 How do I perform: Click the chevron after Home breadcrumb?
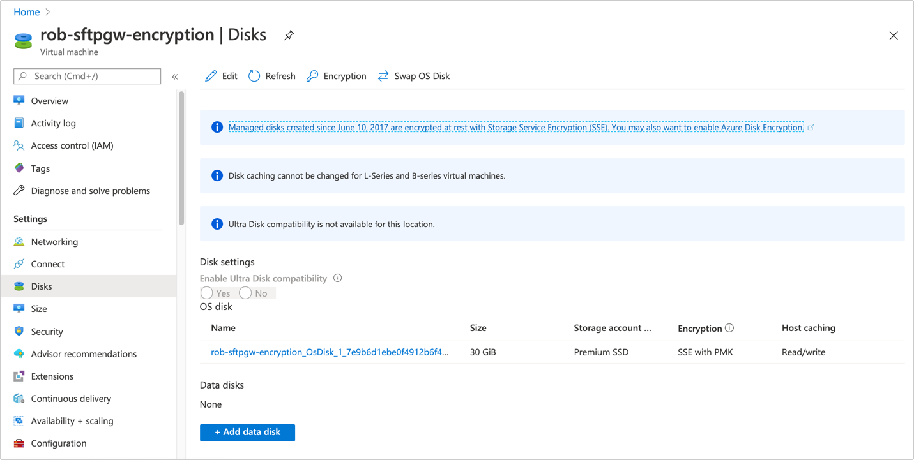(x=48, y=12)
